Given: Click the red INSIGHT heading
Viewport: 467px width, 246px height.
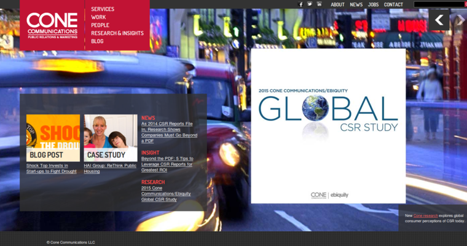Looking at the screenshot, I should click(150, 153).
